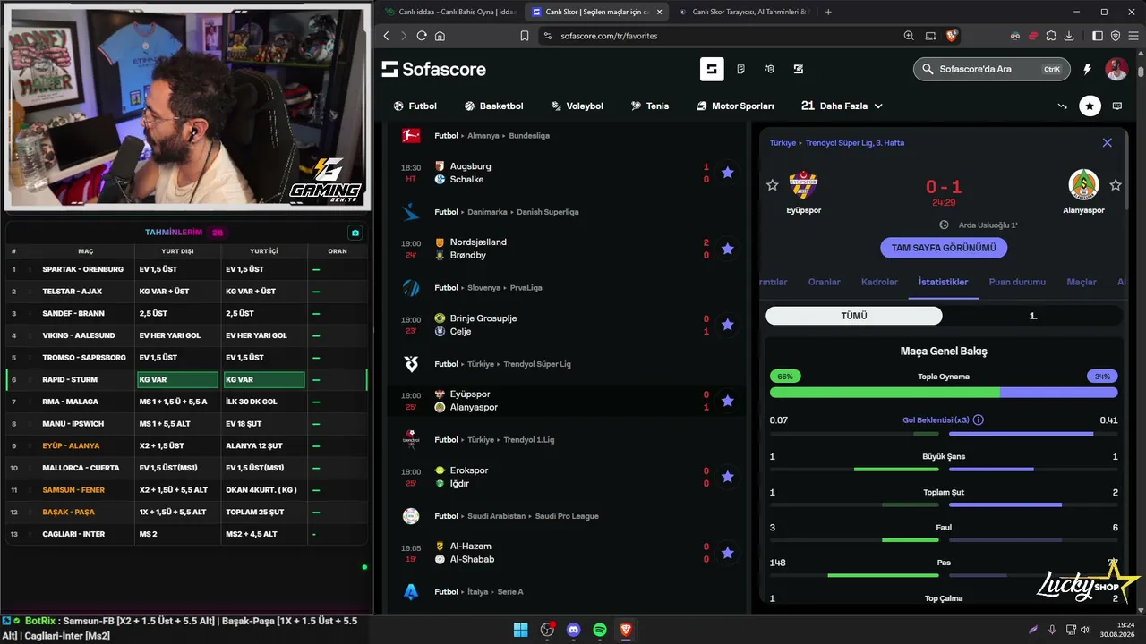The height and width of the screenshot is (644, 1146).
Task: Open the Sofascore home logo
Action: click(434, 69)
